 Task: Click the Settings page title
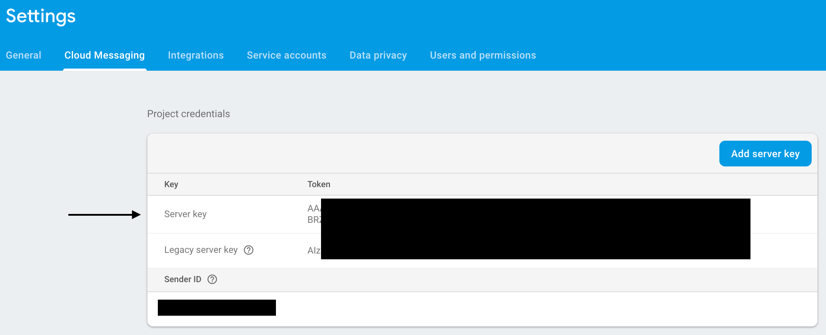coord(41,16)
